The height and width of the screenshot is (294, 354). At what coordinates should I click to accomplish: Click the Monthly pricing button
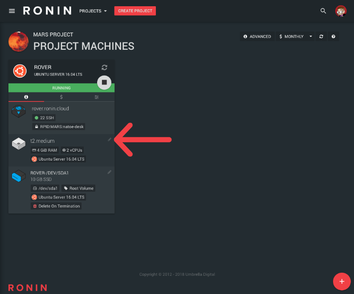point(291,36)
